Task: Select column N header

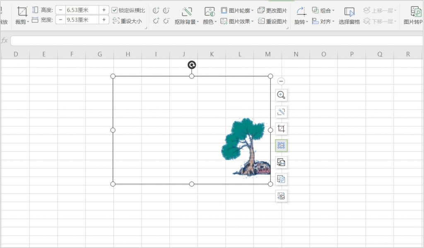Action: click(296, 54)
